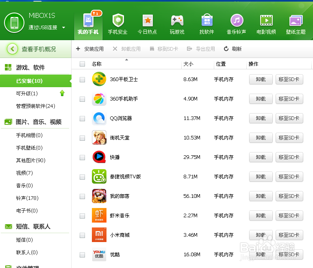The width and height of the screenshot is (313, 268).
Task: Check the 360平板卫士 row checkbox
Action: [82, 79]
